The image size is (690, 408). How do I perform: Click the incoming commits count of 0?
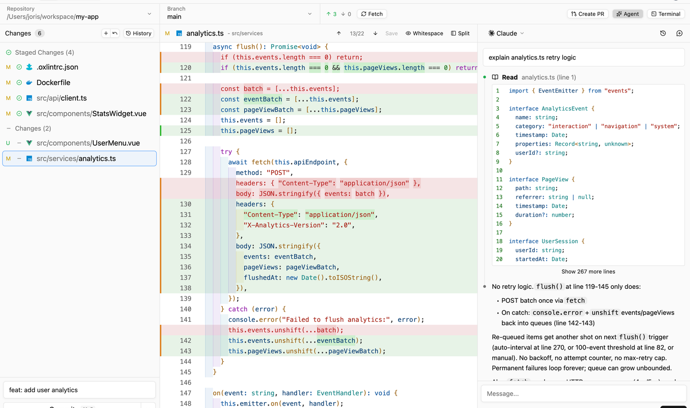point(346,14)
